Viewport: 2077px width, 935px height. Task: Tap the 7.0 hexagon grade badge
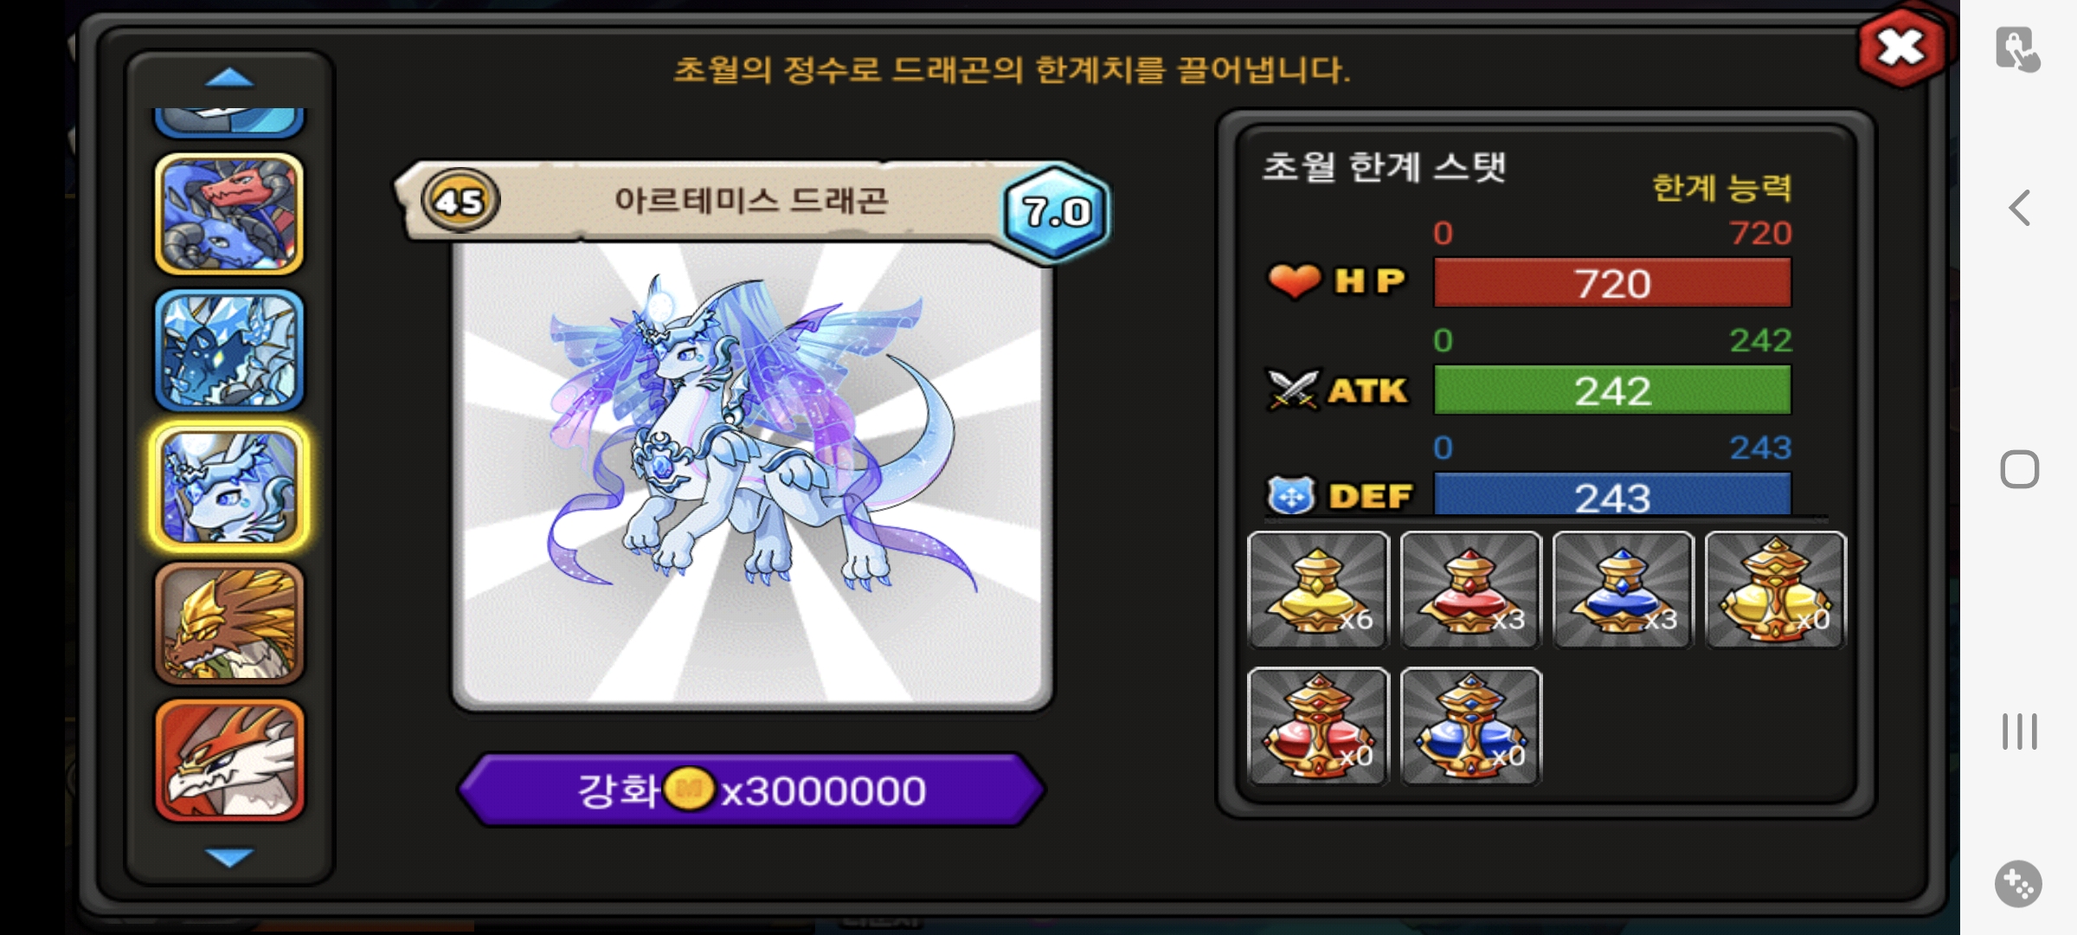tap(1056, 211)
